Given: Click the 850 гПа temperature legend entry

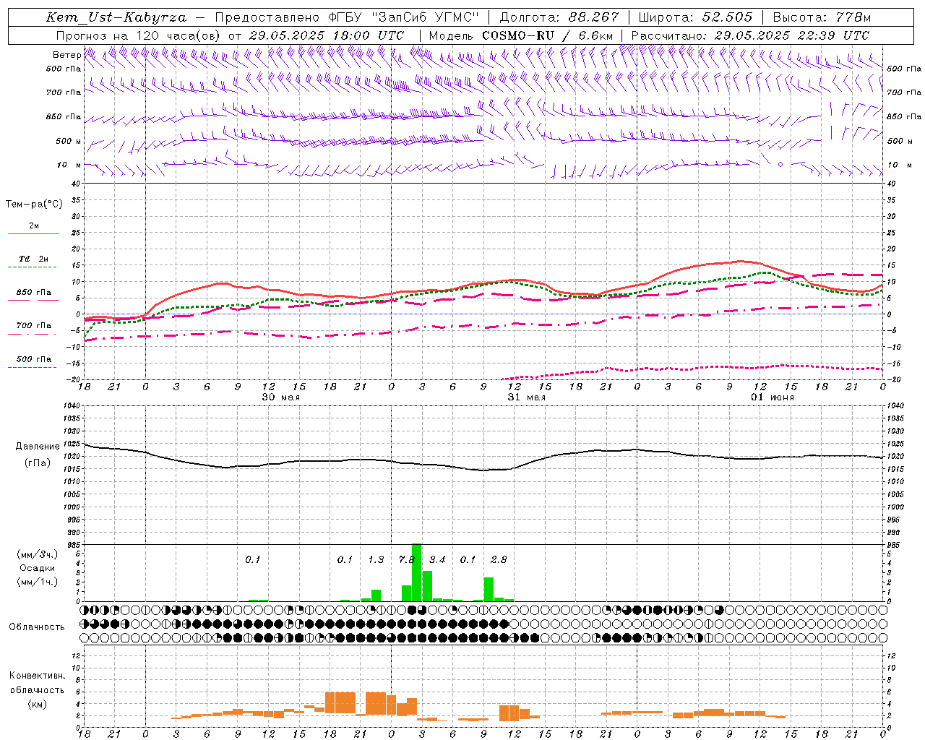Looking at the screenshot, I should (34, 293).
